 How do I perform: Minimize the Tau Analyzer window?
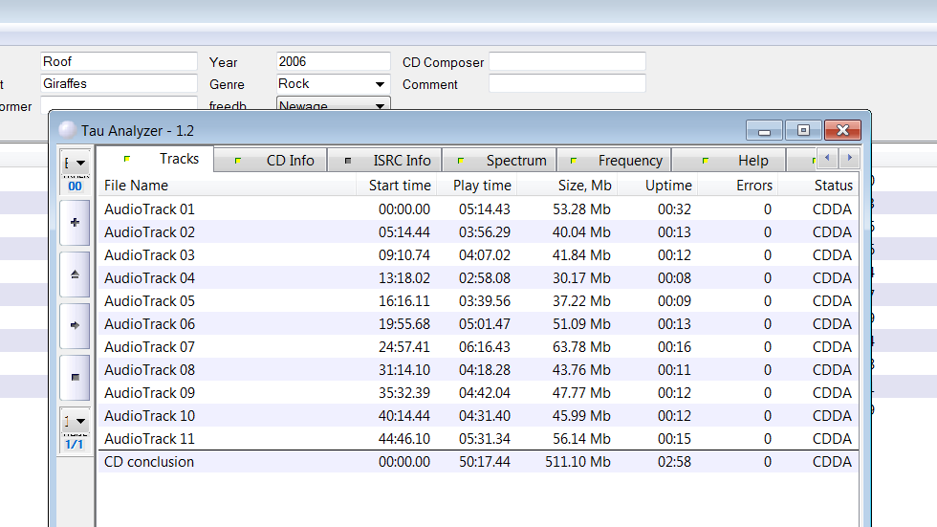[x=764, y=130]
